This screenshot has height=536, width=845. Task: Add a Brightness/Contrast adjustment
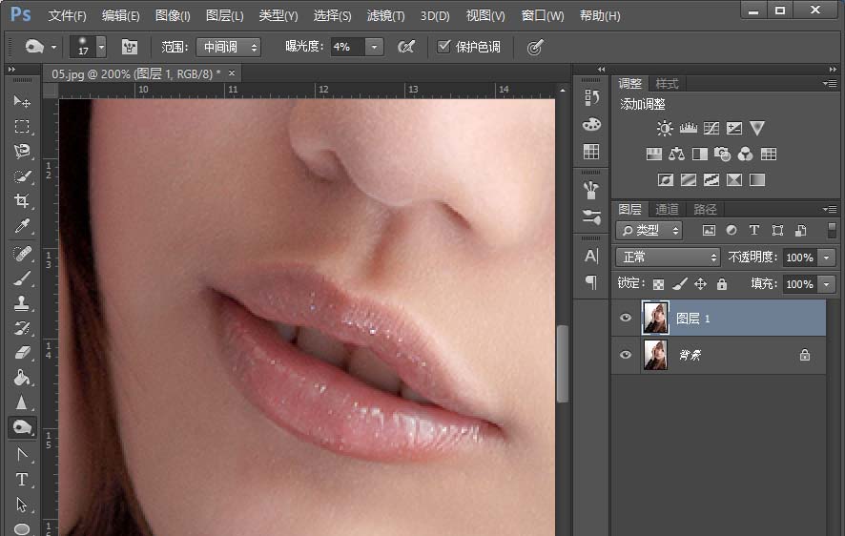pyautogui.click(x=665, y=128)
